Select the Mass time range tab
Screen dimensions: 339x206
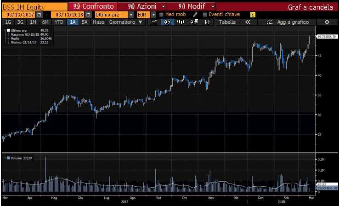[99, 22]
